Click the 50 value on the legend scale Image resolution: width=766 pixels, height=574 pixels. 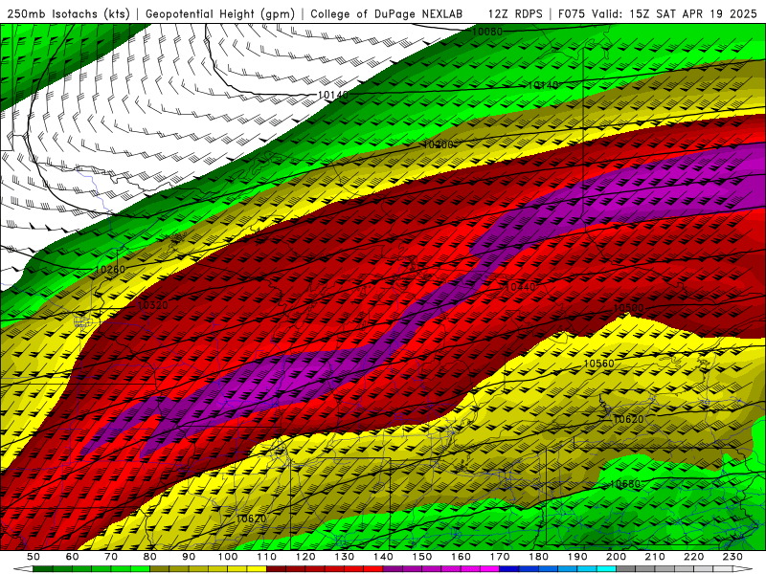(x=34, y=557)
